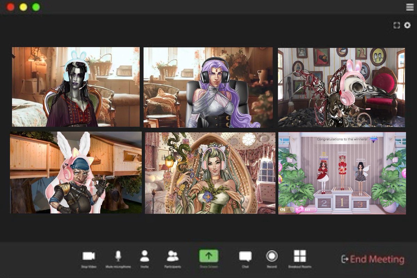This screenshot has width=417, height=278.
Task: Mute the microphone from the toolbar
Action: coord(118,256)
